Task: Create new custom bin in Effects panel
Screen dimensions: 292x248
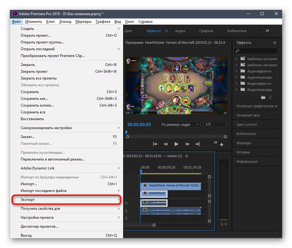Action: [x=263, y=97]
